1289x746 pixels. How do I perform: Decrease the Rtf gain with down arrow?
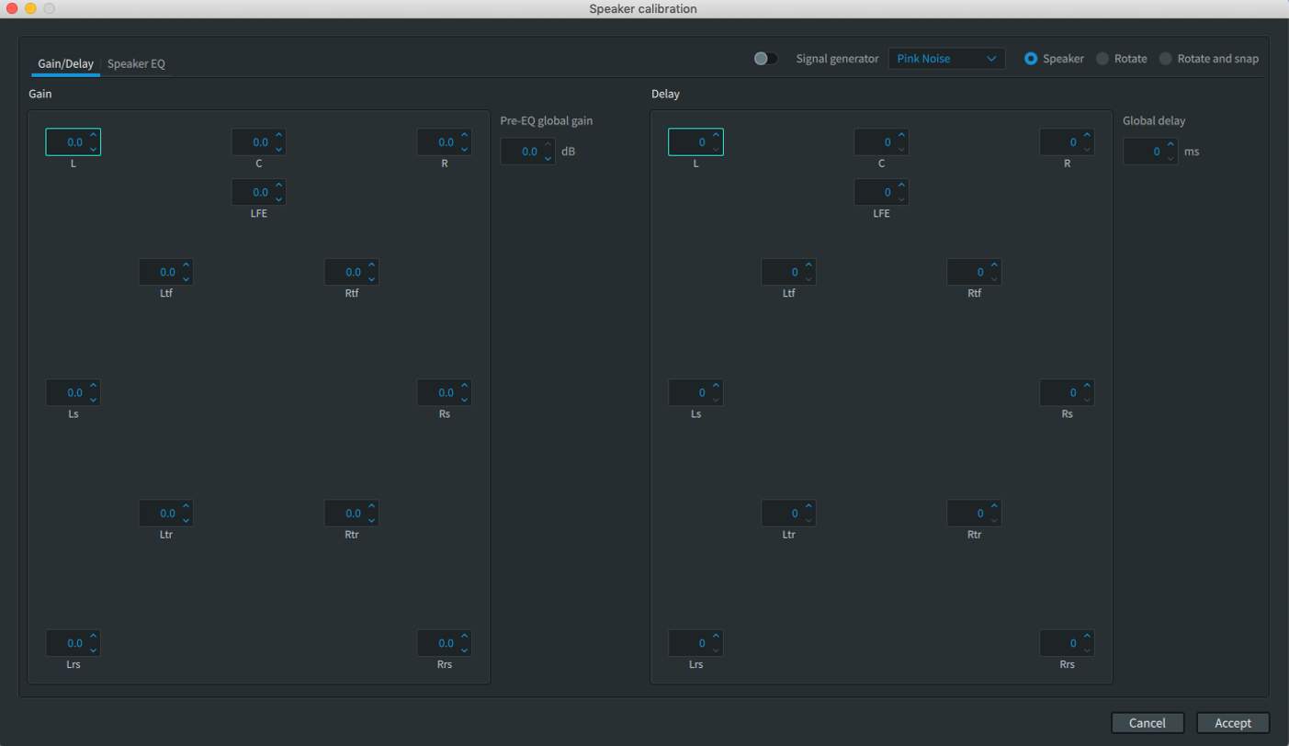(371, 278)
